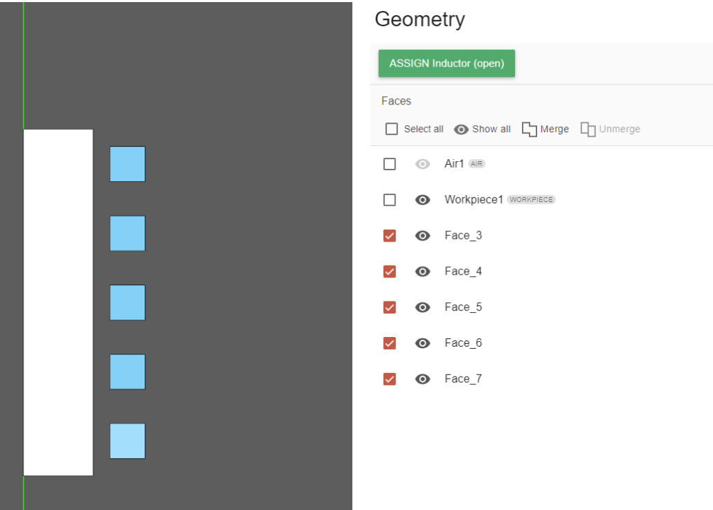Select the topmost blue coil square
713x510 pixels.
(127, 164)
